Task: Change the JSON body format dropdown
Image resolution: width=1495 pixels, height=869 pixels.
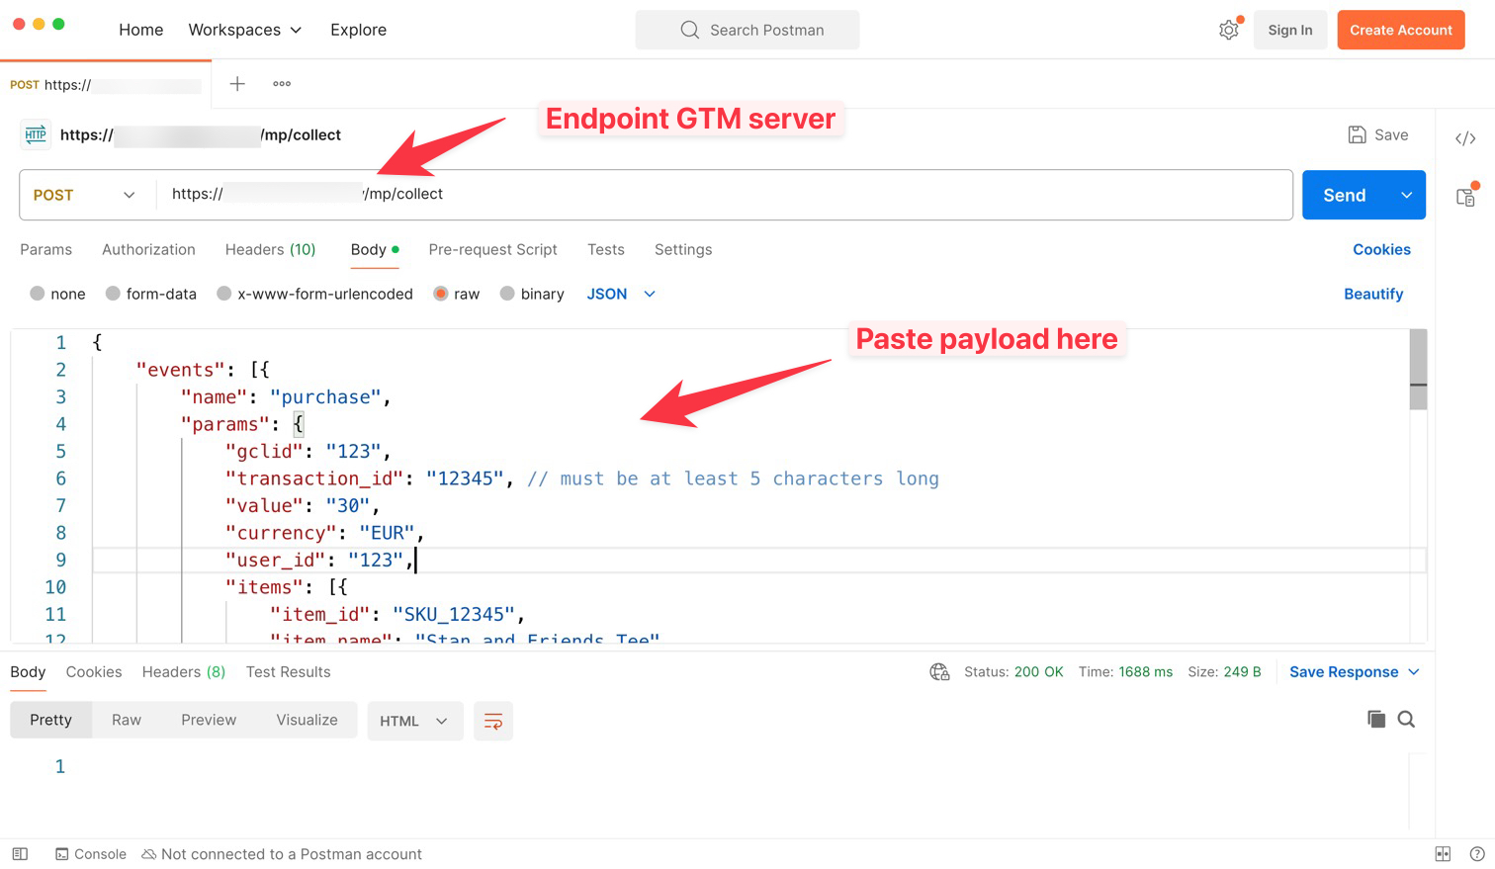Action: (621, 294)
